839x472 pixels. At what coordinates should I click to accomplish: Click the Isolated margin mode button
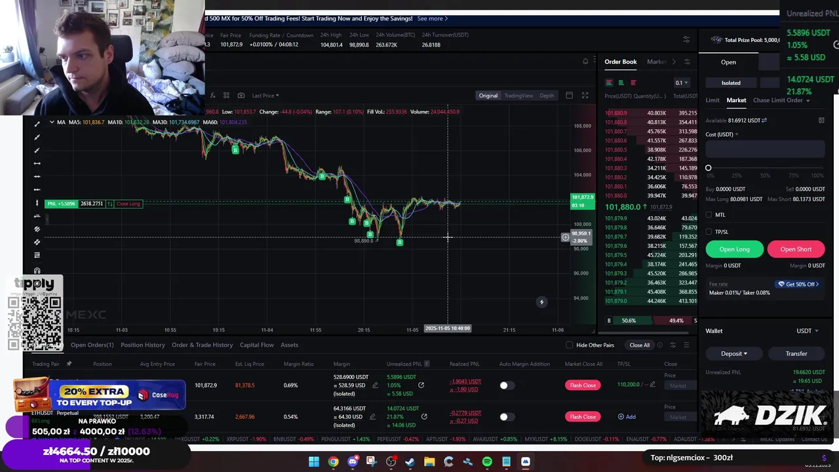pyautogui.click(x=731, y=83)
